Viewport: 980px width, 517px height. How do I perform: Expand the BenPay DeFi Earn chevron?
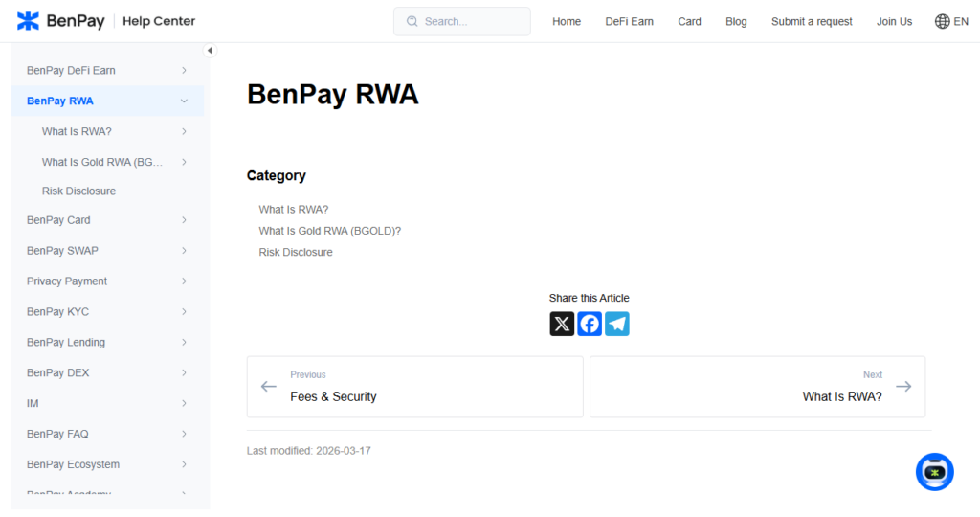click(x=184, y=70)
